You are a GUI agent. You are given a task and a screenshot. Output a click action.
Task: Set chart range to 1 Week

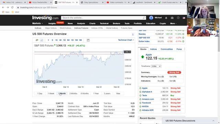point(51,93)
